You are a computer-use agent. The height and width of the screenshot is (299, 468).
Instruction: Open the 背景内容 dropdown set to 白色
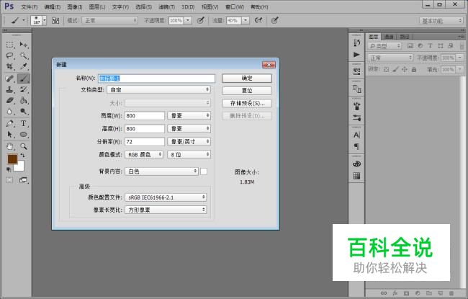coord(161,171)
